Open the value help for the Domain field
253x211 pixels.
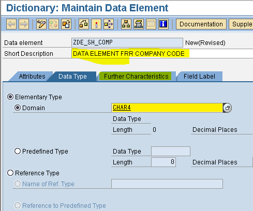tap(227, 108)
